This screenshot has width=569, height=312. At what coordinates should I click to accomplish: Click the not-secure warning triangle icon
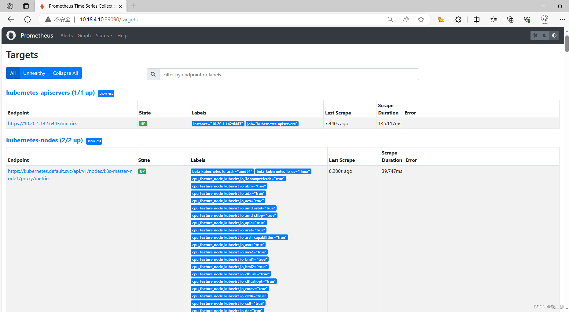click(x=48, y=20)
